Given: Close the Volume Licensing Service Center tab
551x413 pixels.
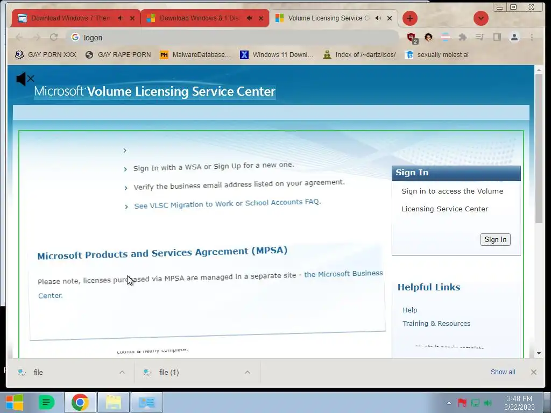Looking at the screenshot, I should pyautogui.click(x=390, y=18).
